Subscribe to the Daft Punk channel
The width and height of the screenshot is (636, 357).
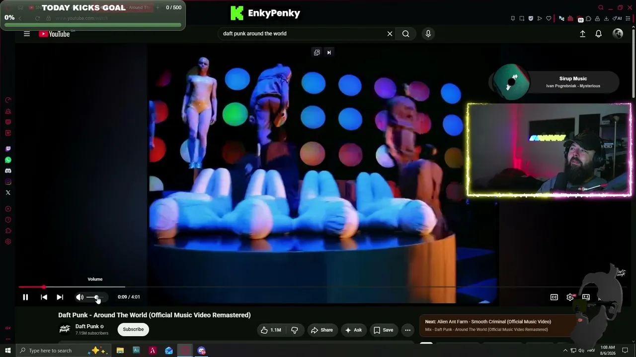tap(133, 329)
